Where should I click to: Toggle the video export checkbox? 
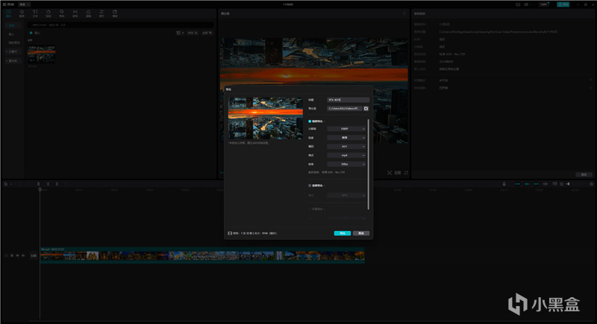click(310, 121)
